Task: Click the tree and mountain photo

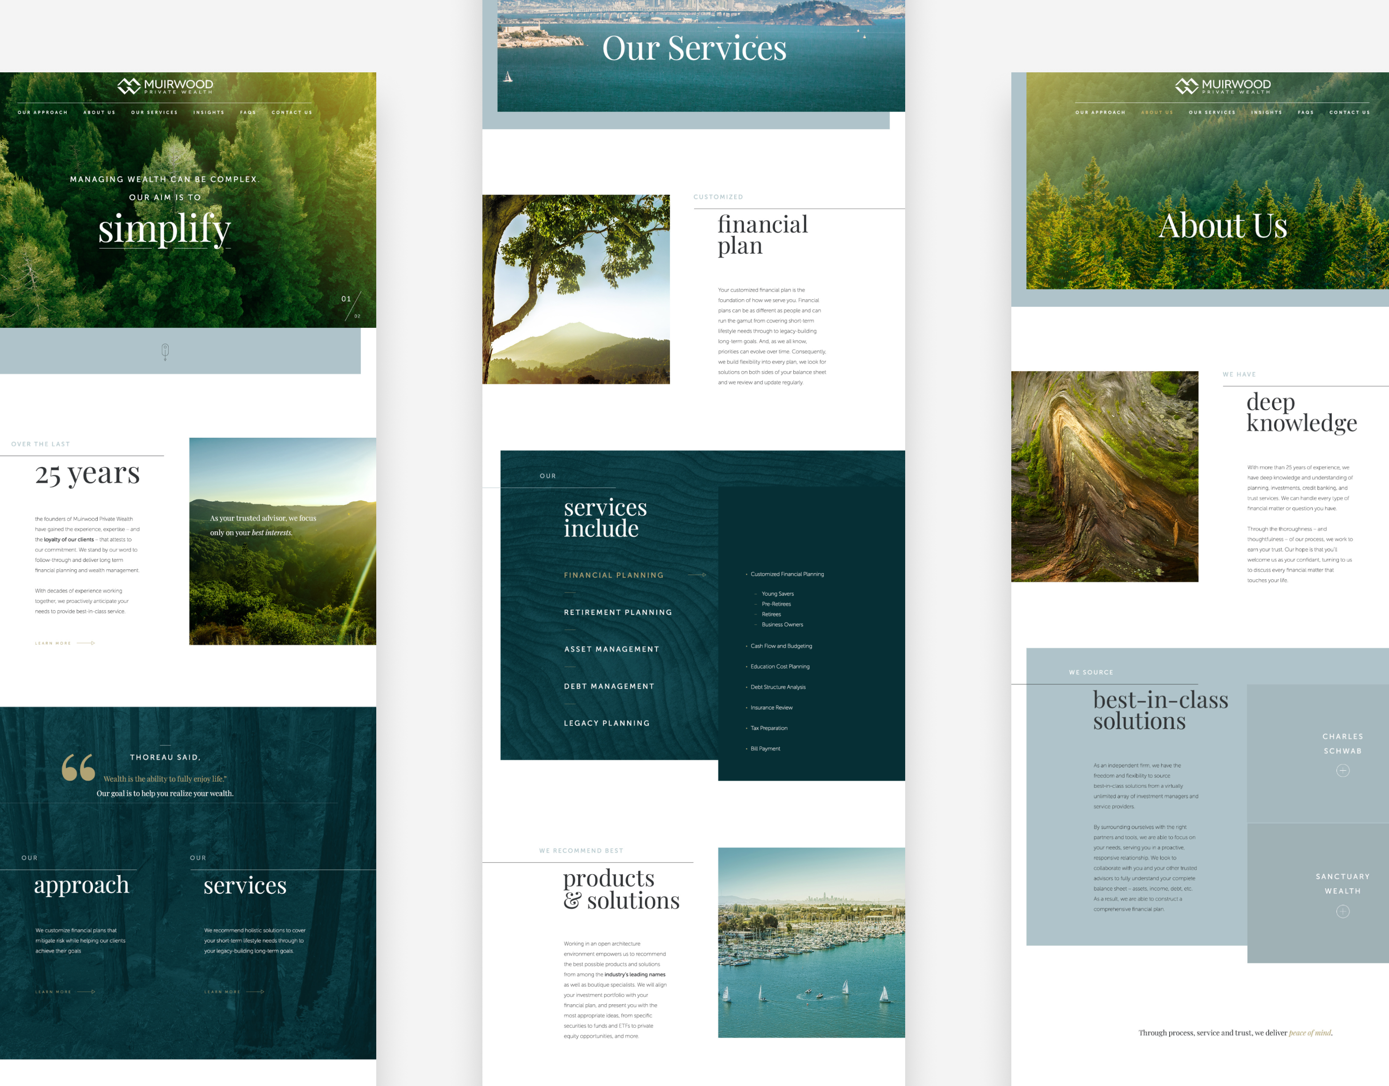Action: [x=575, y=289]
